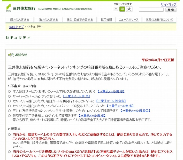Click the セキュリティ page heading
Screen dimensions: 183x160
point(18,37)
